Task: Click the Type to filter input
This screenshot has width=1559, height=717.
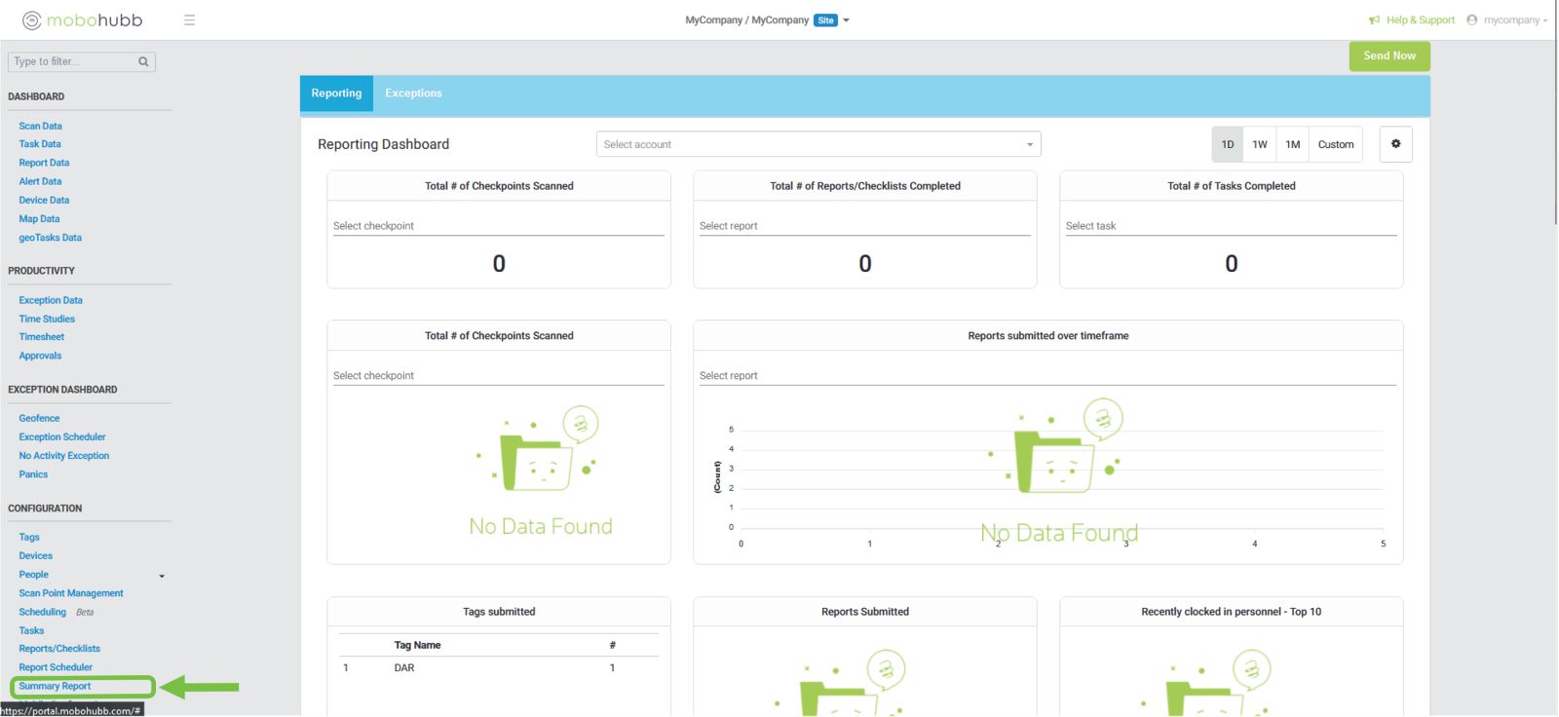Action: pyautogui.click(x=73, y=62)
